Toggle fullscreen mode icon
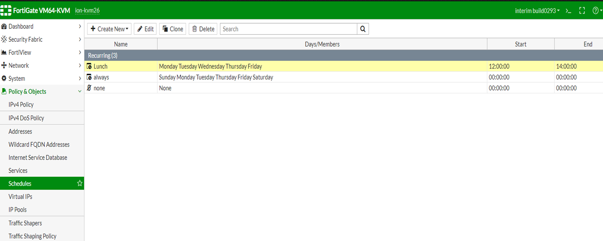This screenshot has width=603, height=241. (582, 11)
